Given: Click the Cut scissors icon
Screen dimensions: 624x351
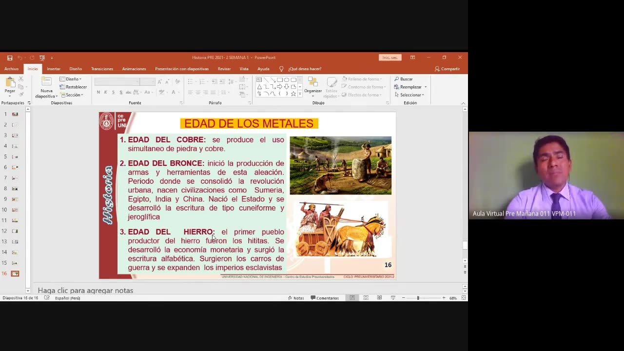Looking at the screenshot, I should click(x=21, y=79).
